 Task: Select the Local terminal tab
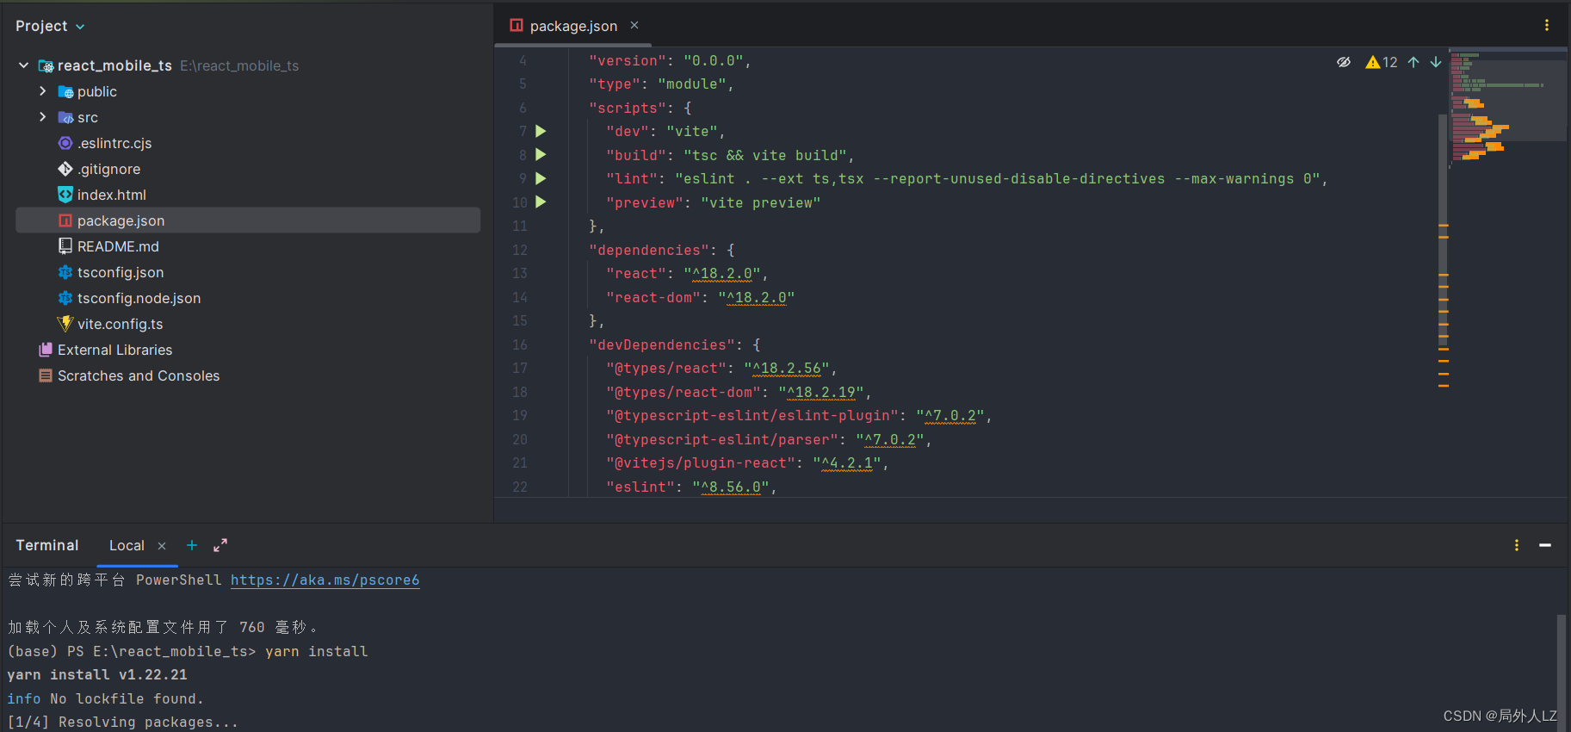point(127,545)
